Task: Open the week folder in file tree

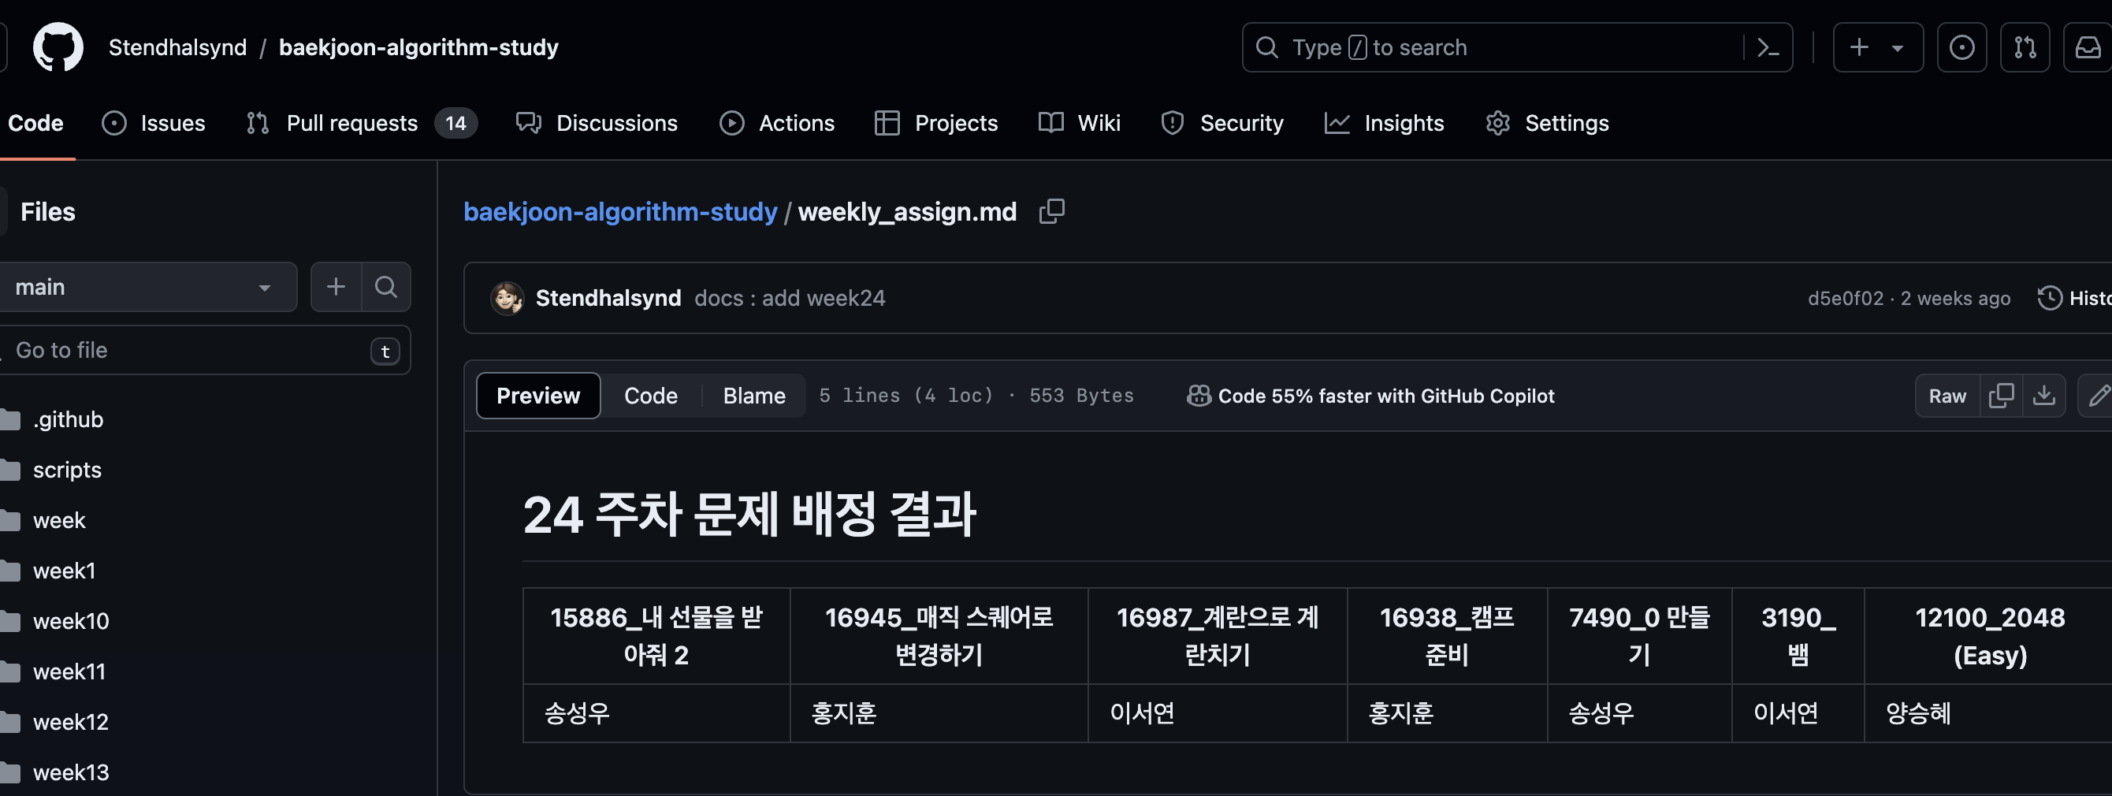Action: 58,521
